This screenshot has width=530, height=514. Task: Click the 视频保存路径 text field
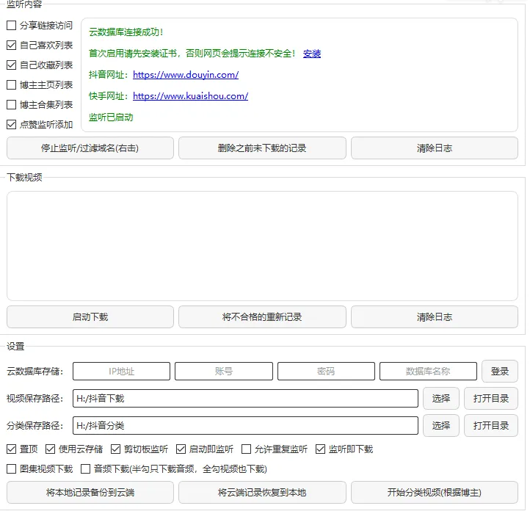pos(245,398)
